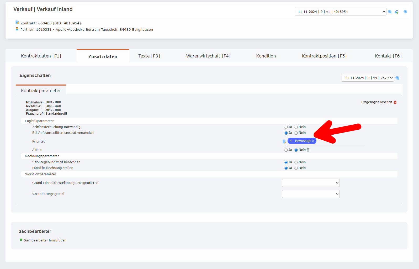Click the grey trash icon in Aktion row
Image resolution: width=419 pixels, height=269 pixels.
(x=308, y=150)
